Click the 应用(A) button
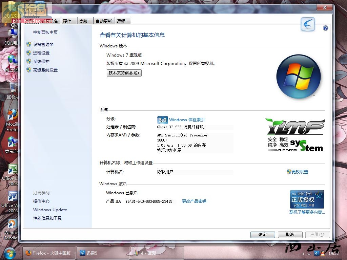 317,235
